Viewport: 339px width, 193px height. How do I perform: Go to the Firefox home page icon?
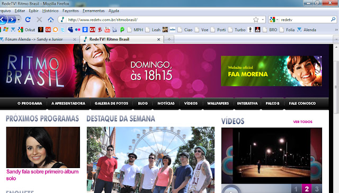pyautogui.click(x=51, y=20)
